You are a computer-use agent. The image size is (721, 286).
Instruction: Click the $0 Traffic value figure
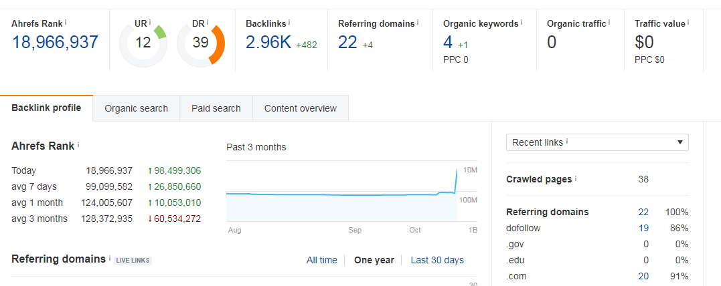tap(644, 42)
